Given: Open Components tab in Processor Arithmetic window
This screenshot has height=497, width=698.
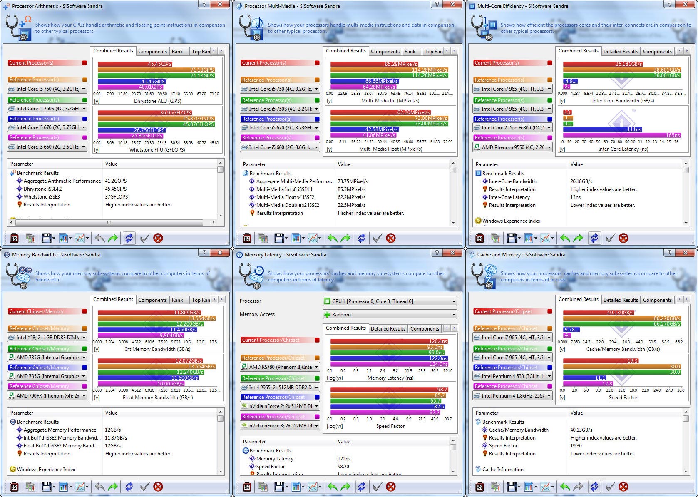Looking at the screenshot, I should [x=152, y=52].
